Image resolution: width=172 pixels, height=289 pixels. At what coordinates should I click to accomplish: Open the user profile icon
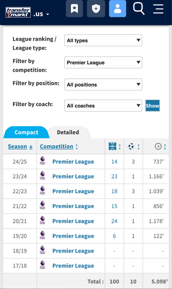tap(117, 8)
